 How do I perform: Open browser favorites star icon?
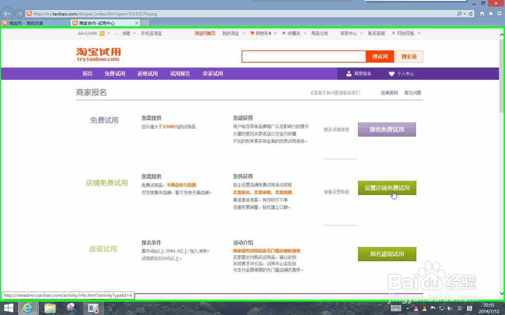(490, 14)
